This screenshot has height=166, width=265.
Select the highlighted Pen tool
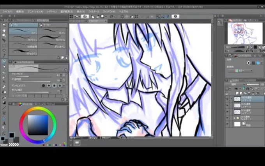(x=4, y=61)
